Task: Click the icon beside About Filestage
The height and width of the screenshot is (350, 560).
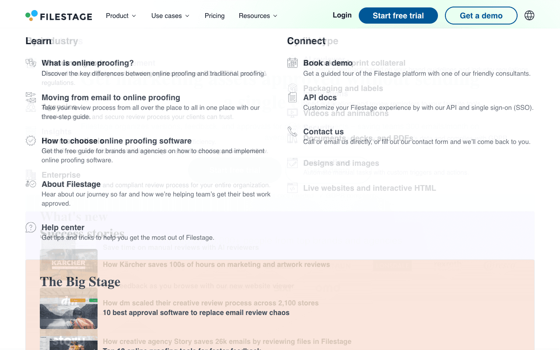Action: [x=31, y=184]
